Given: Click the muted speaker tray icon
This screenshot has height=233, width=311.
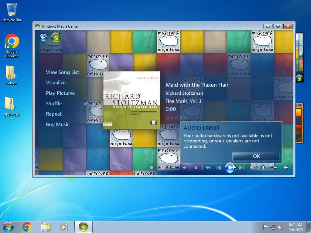Looking at the screenshot, I should tap(280, 227).
